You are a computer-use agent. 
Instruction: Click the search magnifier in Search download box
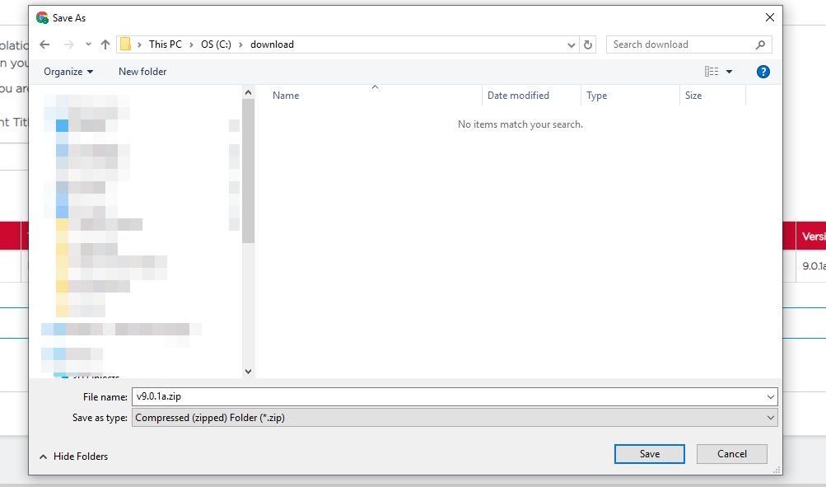tap(758, 44)
